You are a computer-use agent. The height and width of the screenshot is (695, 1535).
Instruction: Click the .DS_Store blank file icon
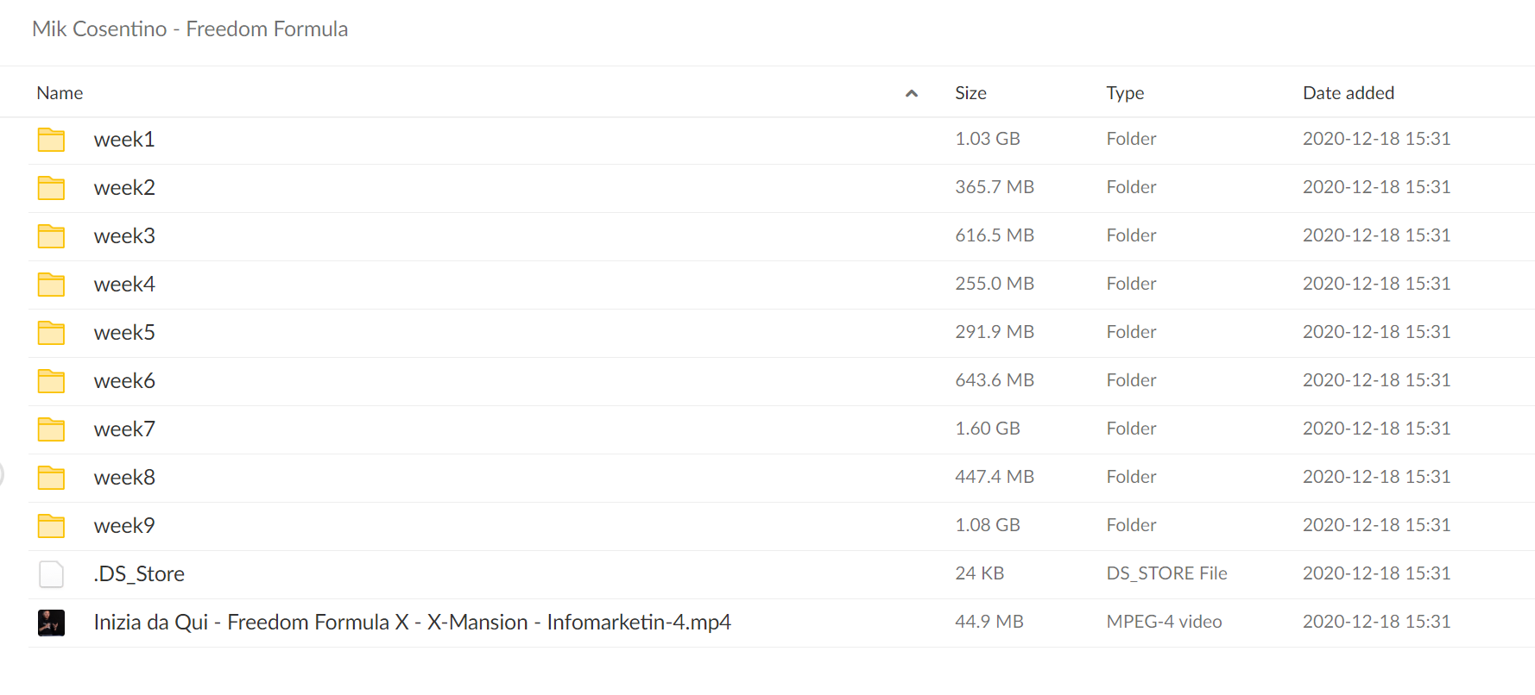click(51, 574)
